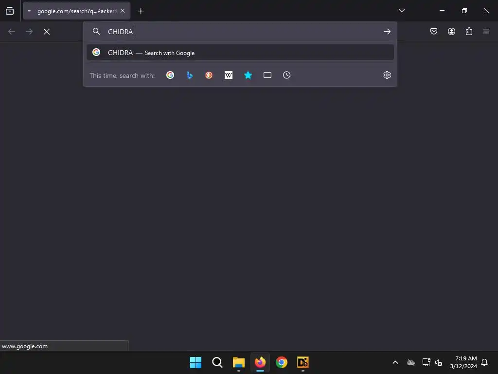Click the address bar containing GHIDRA
The width and height of the screenshot is (498, 374).
(x=240, y=32)
